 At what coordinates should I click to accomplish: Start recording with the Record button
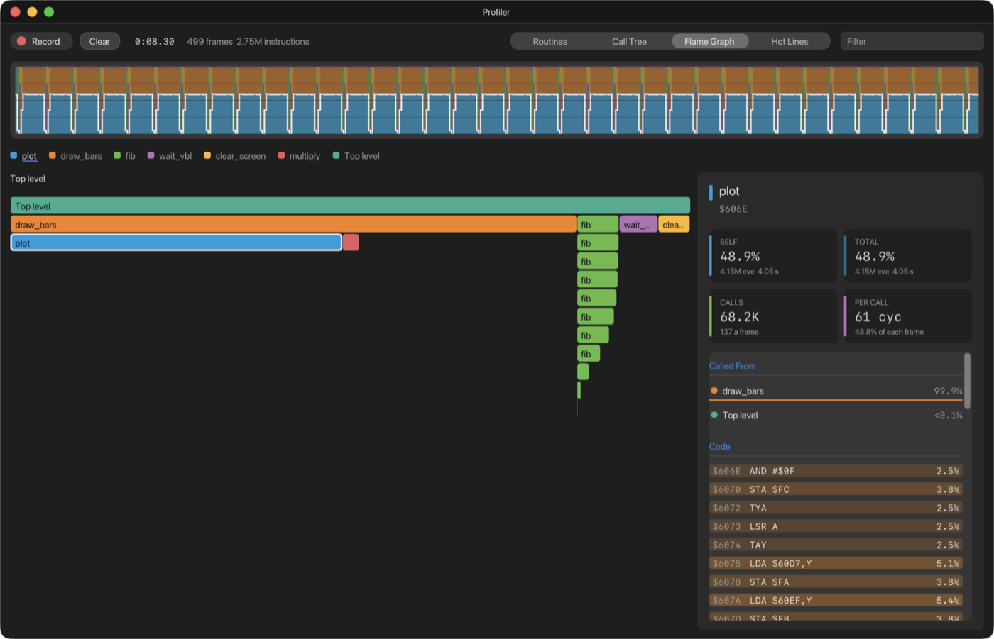pos(41,41)
